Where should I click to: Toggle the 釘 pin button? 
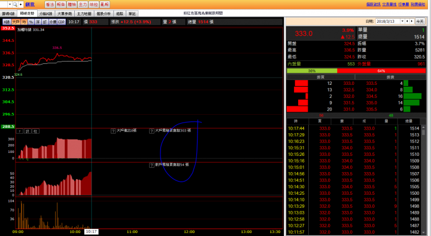tap(45, 22)
